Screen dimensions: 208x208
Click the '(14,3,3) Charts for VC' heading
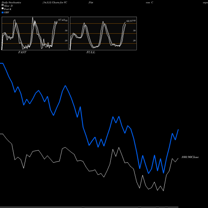click(x=55, y=2)
